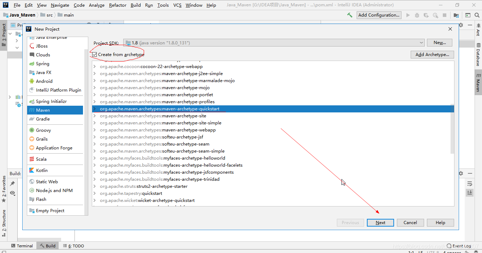Image resolution: width=482 pixels, height=253 pixels.
Task: Open the Project SDK dropdown
Action: [x=274, y=43]
